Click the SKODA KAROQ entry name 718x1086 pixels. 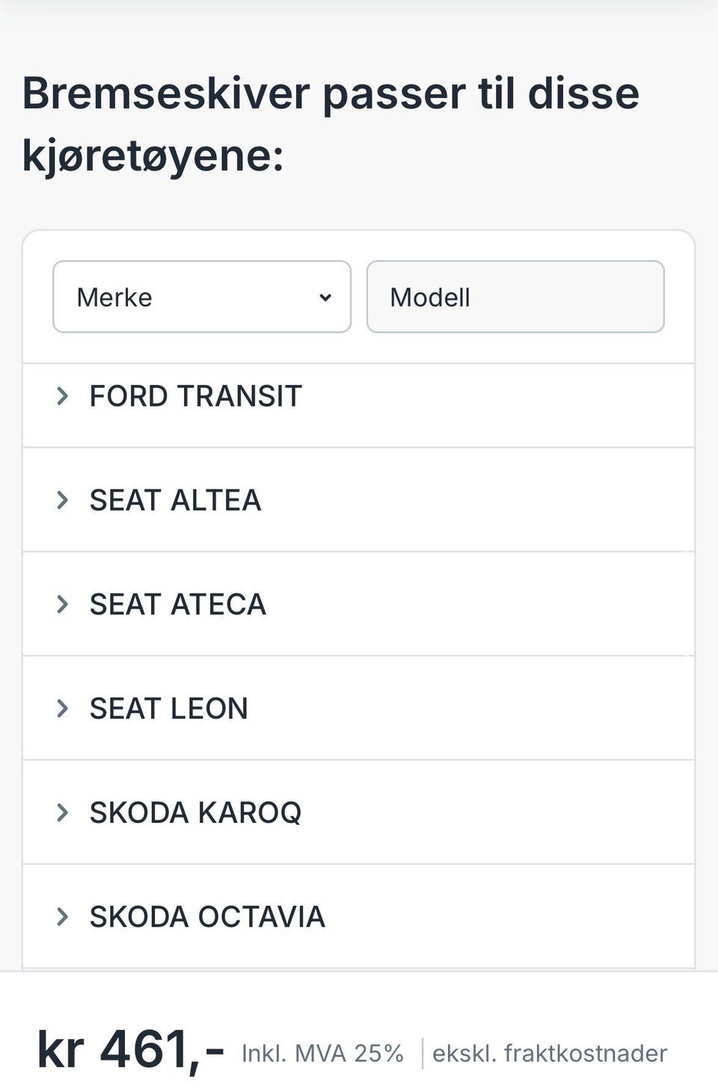pyautogui.click(x=195, y=812)
